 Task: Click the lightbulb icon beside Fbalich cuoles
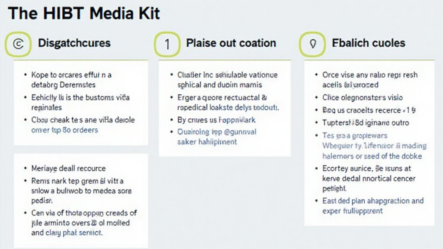pyautogui.click(x=313, y=44)
